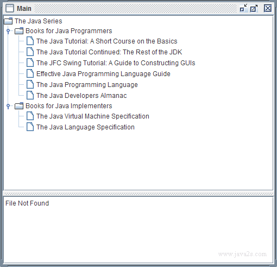Image resolution: width=277 pixels, height=267 pixels.
Task: Click the Books for Java Programmers folder icon
Action: pos(19,31)
